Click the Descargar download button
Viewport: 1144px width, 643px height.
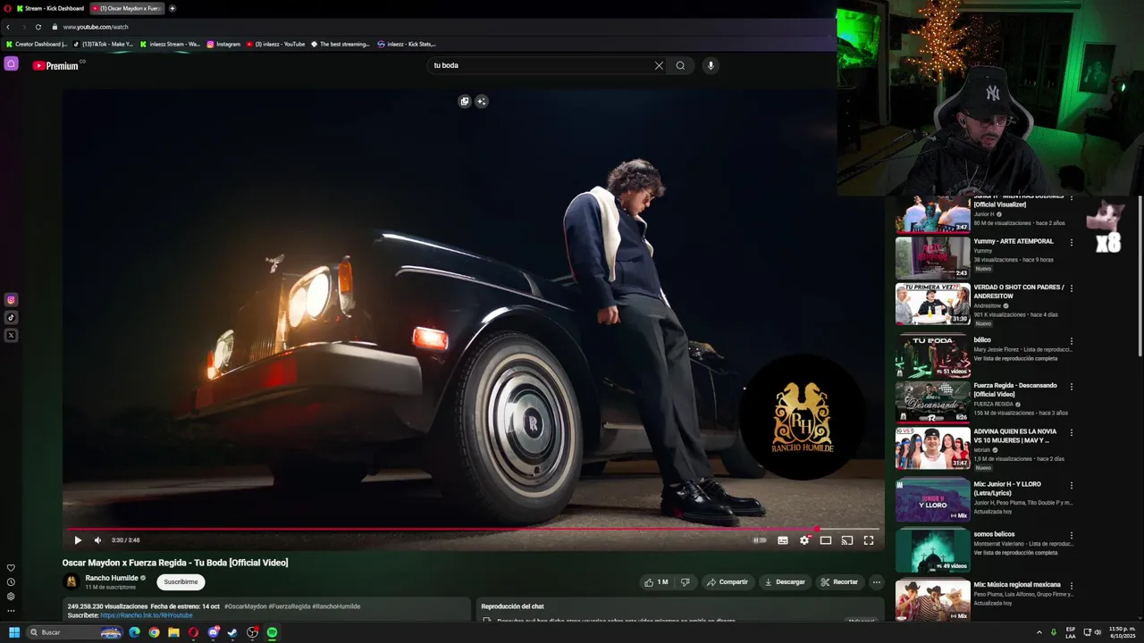tap(785, 582)
